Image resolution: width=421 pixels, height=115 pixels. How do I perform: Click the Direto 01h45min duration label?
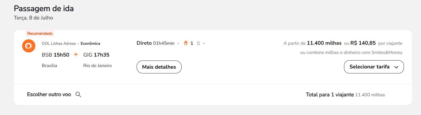156,43
